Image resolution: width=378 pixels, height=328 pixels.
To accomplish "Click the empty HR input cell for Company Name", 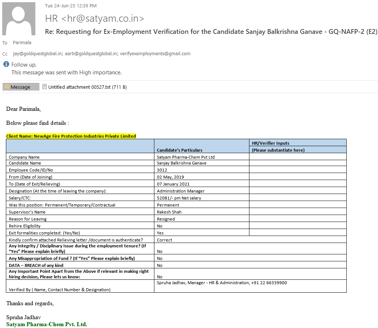I will pyautogui.click(x=298, y=157).
